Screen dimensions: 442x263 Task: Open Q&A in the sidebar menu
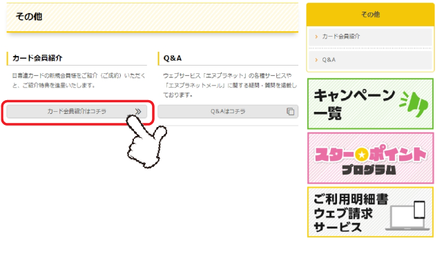370,60
